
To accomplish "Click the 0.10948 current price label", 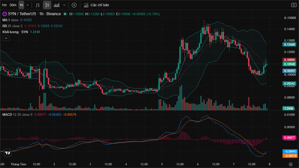I will tap(289, 64).
